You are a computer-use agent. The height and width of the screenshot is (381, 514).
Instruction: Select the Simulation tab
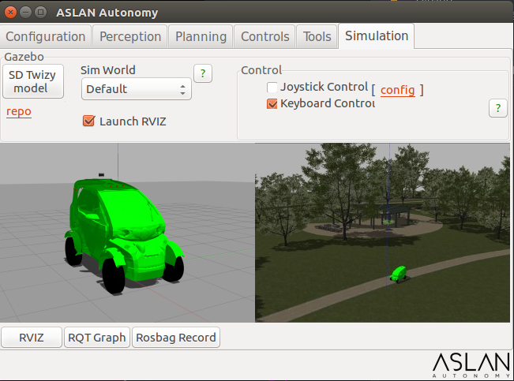point(377,36)
